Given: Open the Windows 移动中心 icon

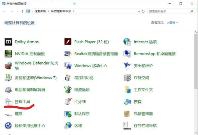Looking at the screenshot, I should click(68, 66).
